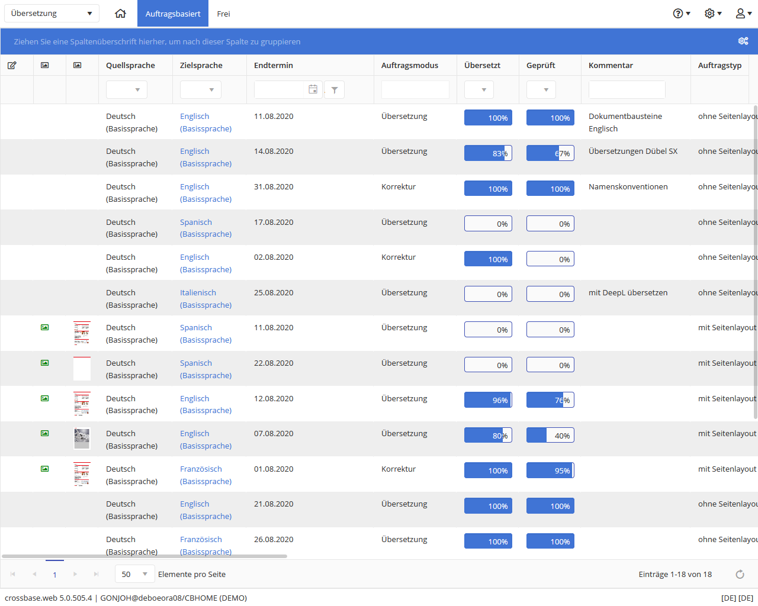Click green image icon for 12.08.2020 row

coord(45,398)
